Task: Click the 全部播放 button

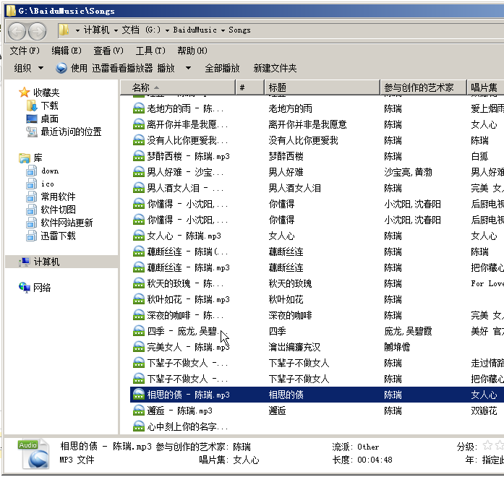Action: [x=222, y=68]
